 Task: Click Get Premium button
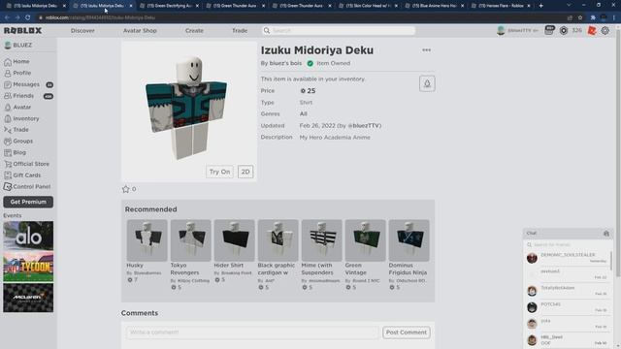(28, 202)
